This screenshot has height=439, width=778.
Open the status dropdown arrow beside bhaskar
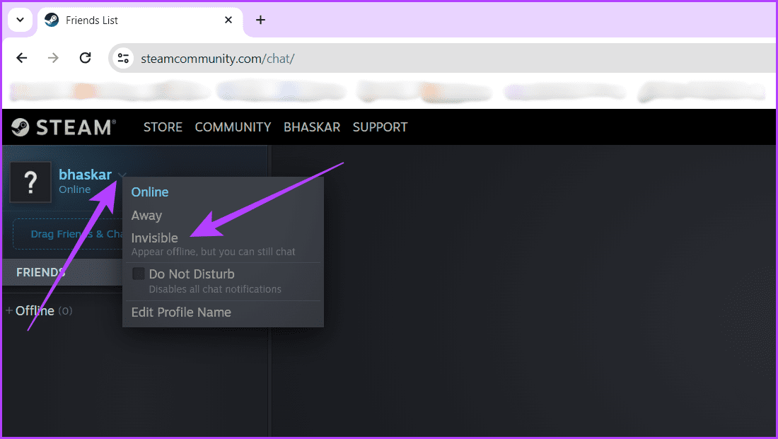point(121,175)
